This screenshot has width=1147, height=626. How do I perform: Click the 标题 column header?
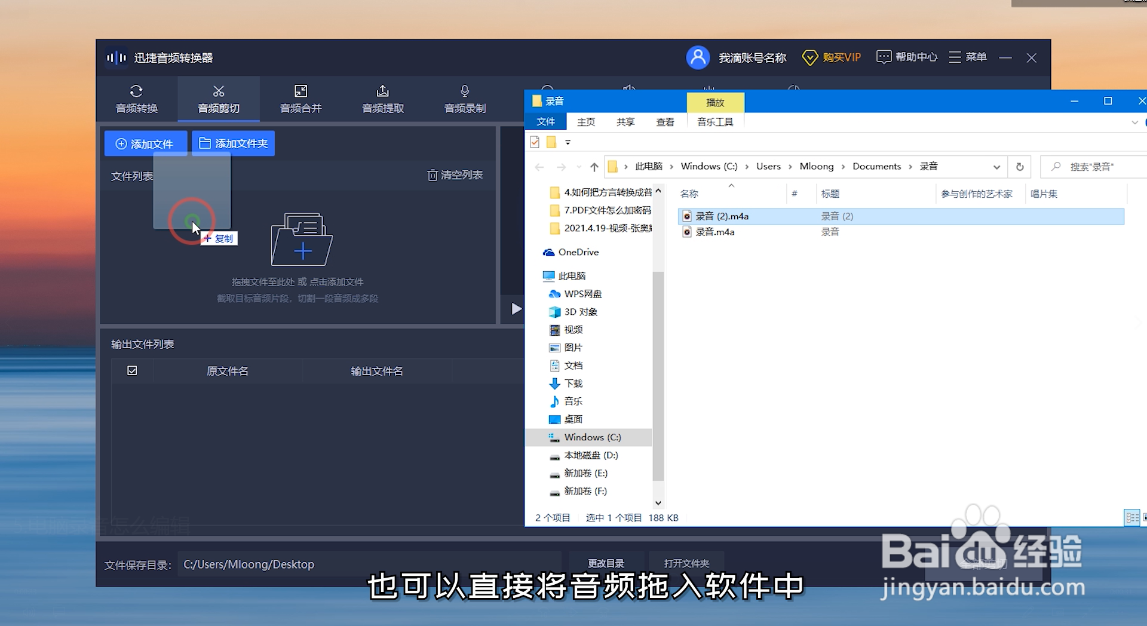(830, 194)
